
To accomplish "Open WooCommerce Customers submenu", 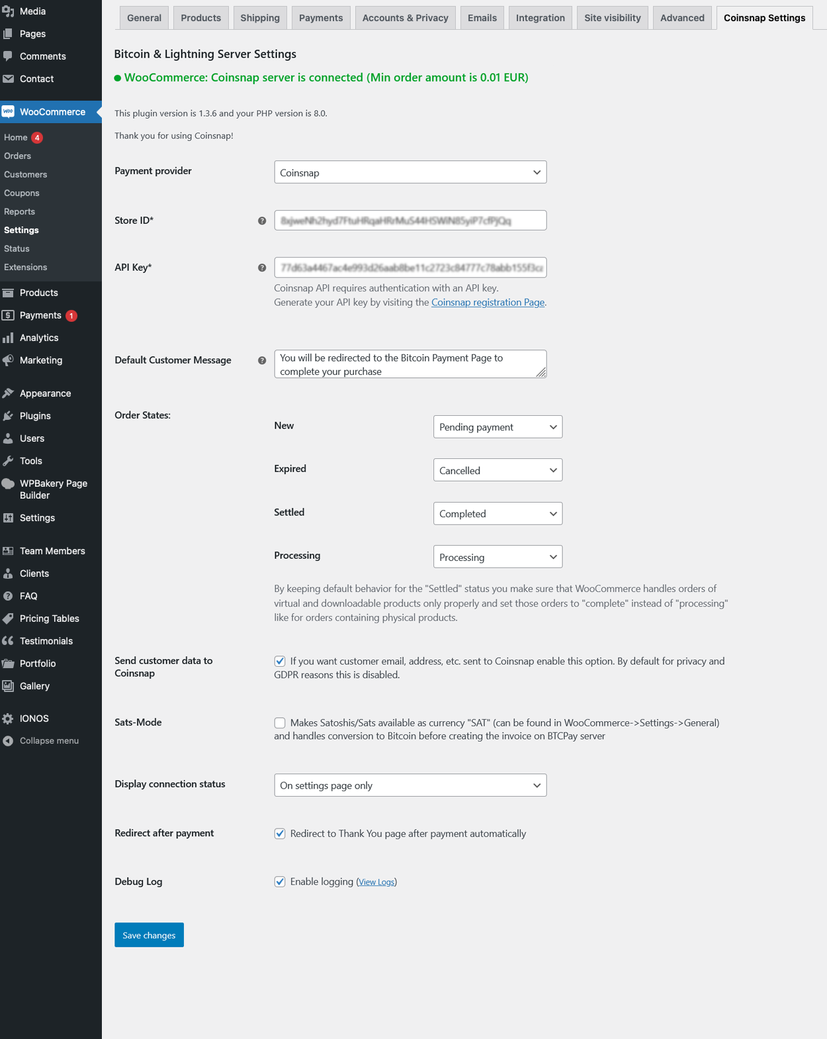I will [x=26, y=175].
